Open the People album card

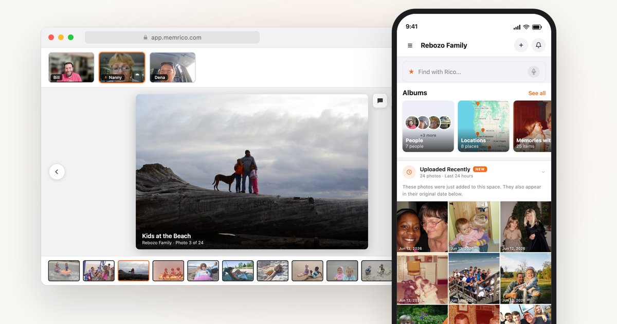click(428, 126)
